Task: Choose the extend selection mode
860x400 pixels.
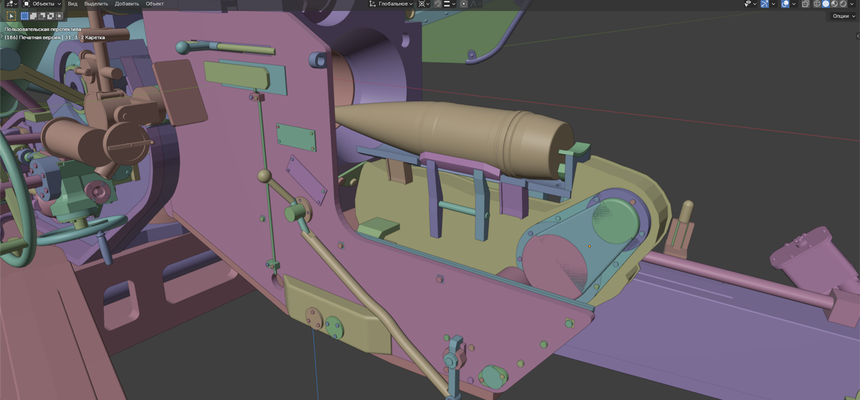Action: (x=34, y=16)
